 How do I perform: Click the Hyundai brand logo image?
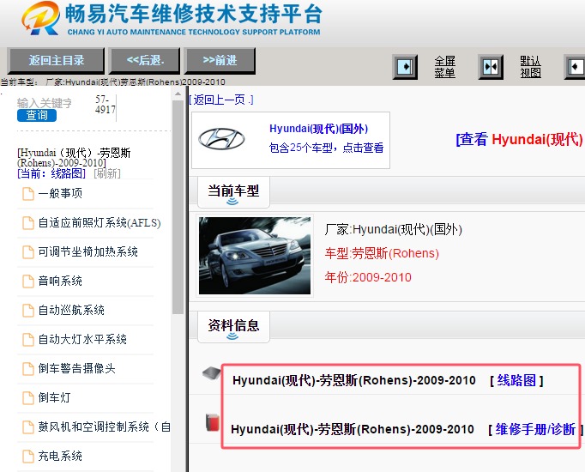click(221, 139)
